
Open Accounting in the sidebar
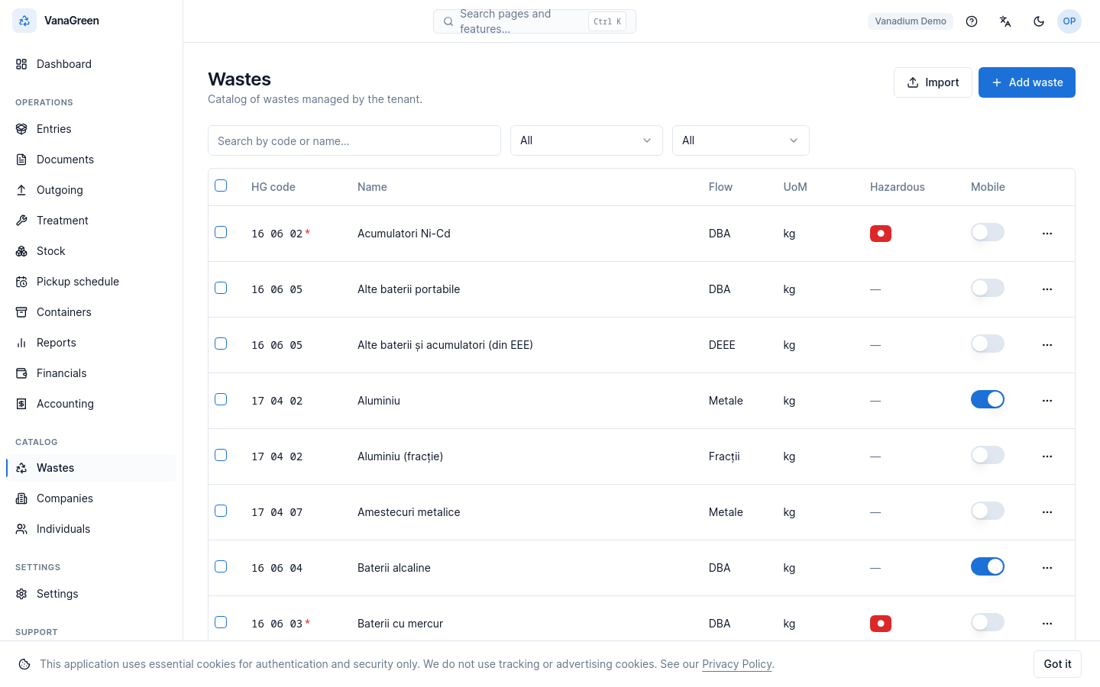tap(91, 404)
